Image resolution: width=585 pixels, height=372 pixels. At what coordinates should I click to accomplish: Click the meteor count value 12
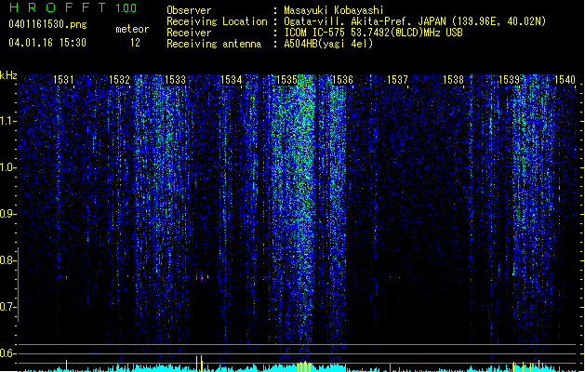point(135,43)
